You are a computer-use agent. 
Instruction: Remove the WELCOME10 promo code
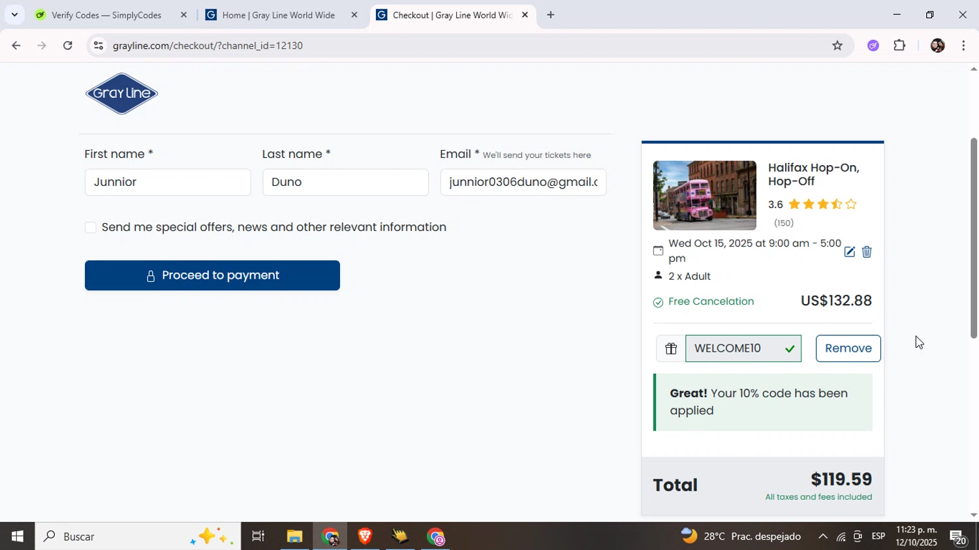point(848,348)
